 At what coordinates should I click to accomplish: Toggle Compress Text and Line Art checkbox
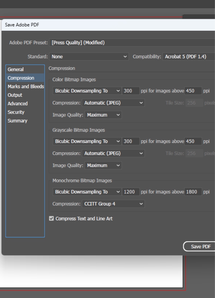coord(52,218)
